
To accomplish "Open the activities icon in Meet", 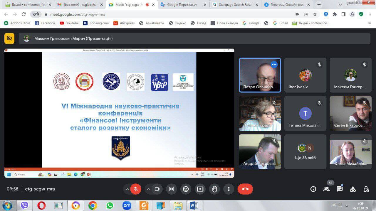I will point(353,189).
